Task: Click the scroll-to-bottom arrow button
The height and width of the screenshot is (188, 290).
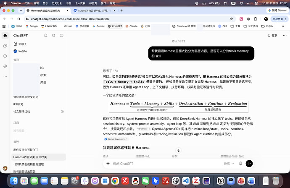Action: tap(179, 151)
